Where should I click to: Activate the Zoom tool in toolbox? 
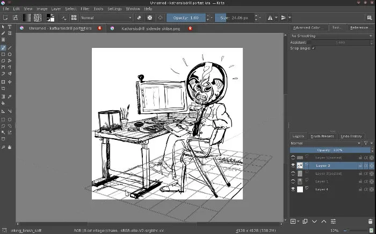pyautogui.click(x=3, y=147)
